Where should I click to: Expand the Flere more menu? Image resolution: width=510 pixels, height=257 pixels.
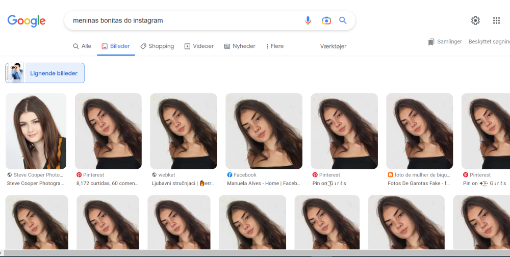click(x=274, y=46)
